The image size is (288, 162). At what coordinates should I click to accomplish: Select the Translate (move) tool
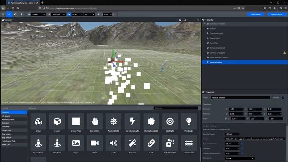click(9, 14)
